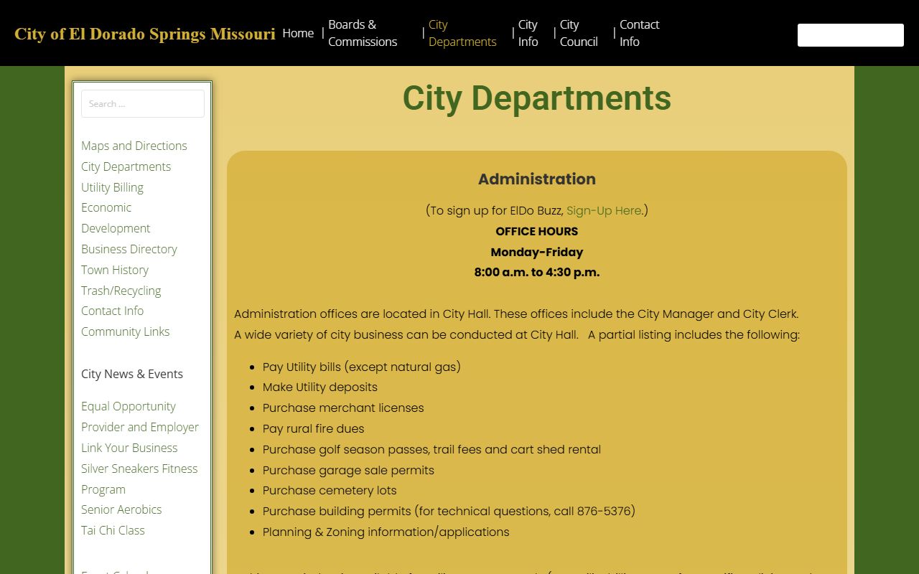The height and width of the screenshot is (574, 919).
Task: Click the OFFICE HOURS text
Action: click(537, 231)
